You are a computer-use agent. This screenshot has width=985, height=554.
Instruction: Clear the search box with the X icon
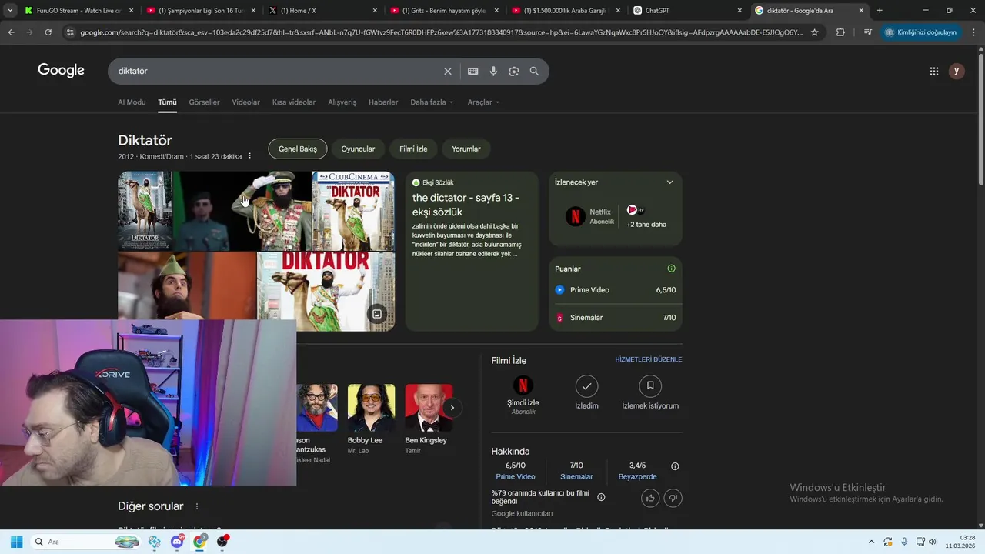[448, 71]
